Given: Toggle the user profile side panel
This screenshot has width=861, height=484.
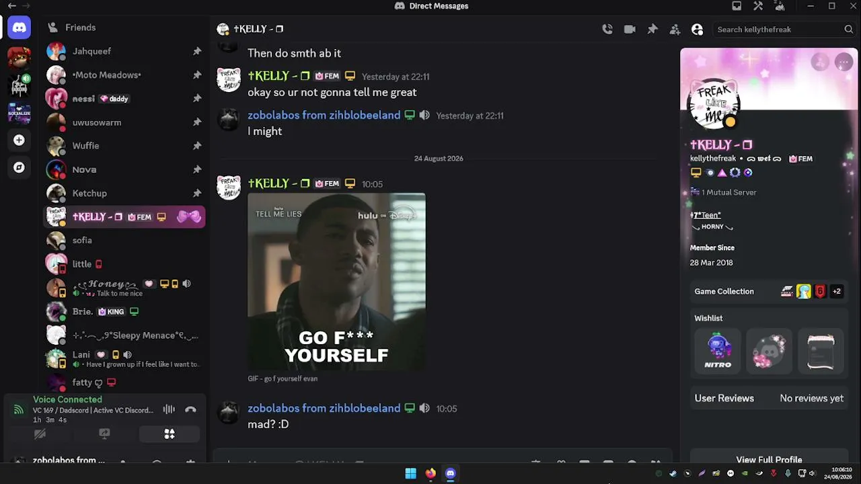Looking at the screenshot, I should coord(698,29).
